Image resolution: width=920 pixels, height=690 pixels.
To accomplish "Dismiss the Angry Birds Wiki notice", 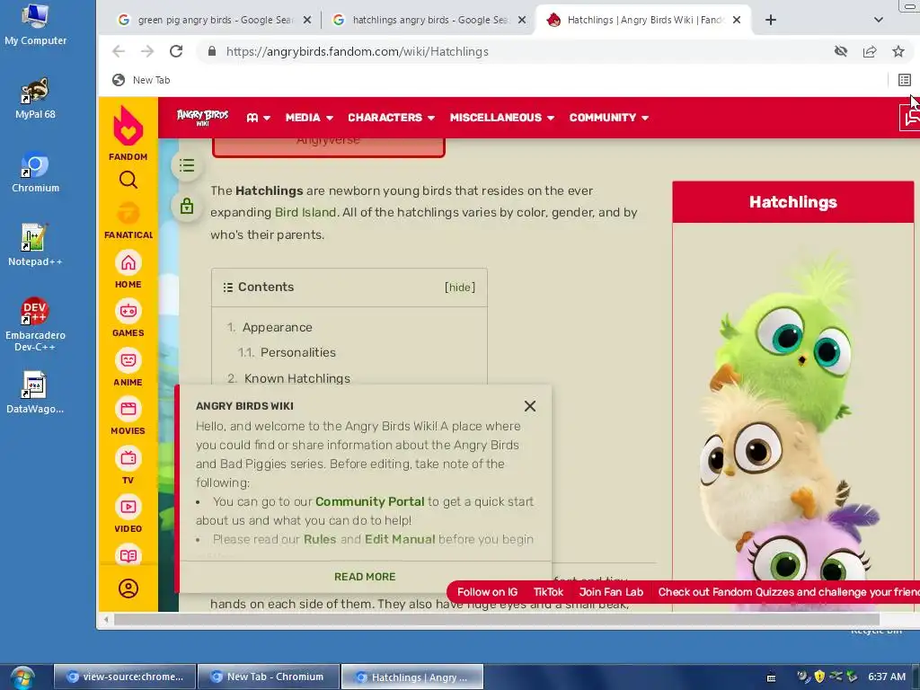I will (x=530, y=406).
